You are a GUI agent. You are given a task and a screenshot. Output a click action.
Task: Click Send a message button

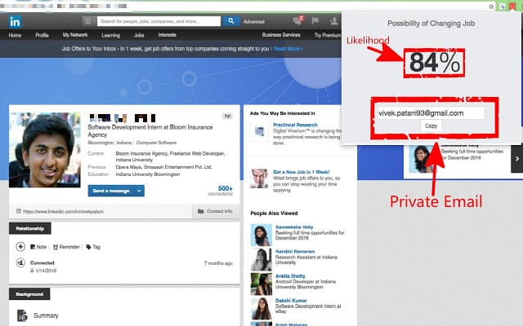pos(111,191)
